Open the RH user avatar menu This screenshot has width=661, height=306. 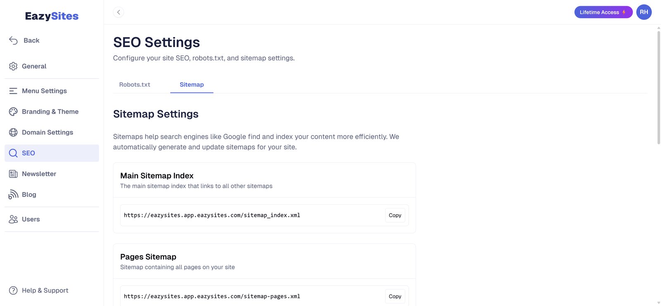pos(644,12)
